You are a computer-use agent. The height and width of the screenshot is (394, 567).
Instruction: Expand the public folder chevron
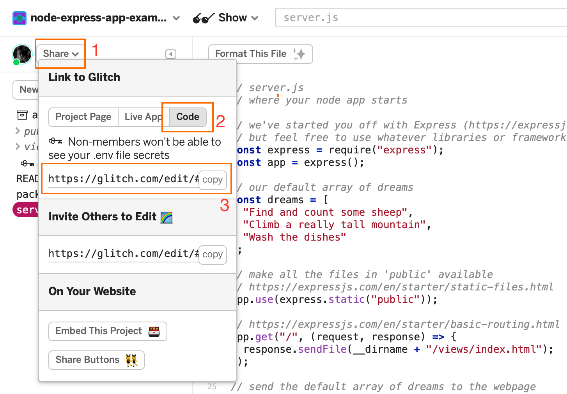point(18,131)
